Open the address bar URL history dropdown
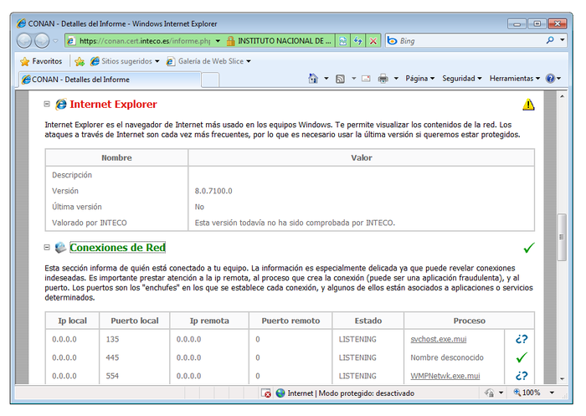 coord(218,41)
